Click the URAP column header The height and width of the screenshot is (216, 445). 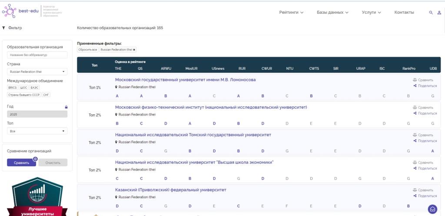coord(361,68)
